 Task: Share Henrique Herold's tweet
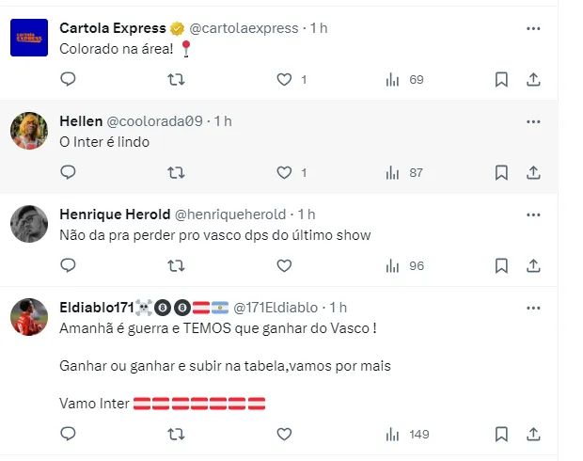click(533, 266)
